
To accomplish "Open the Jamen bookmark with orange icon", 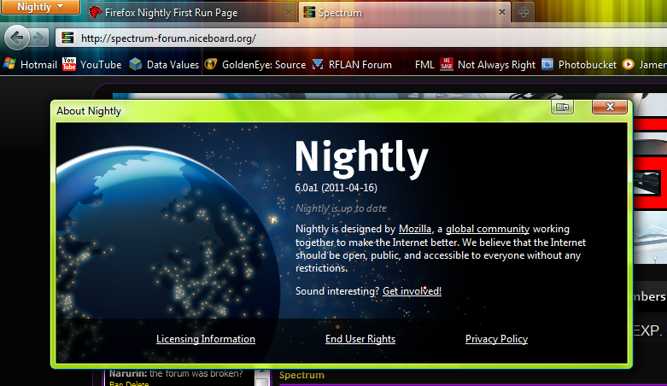I will click(645, 65).
